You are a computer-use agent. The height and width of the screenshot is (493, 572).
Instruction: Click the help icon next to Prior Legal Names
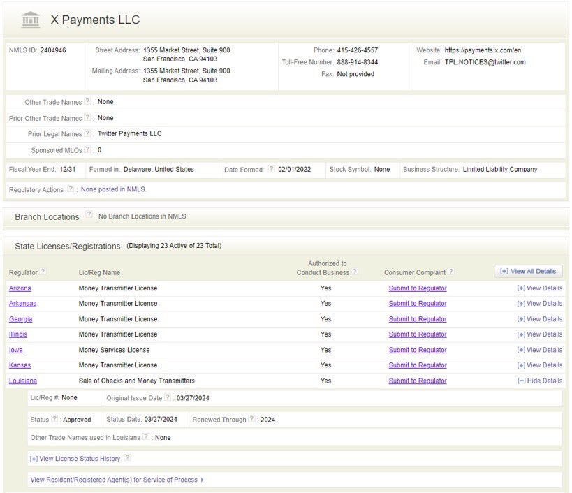[87, 133]
